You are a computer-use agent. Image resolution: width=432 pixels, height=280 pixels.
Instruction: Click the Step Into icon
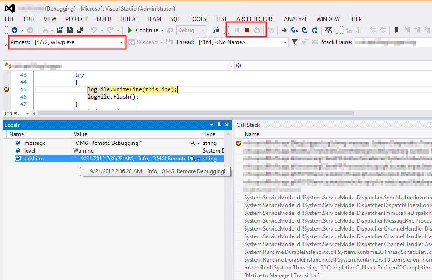coord(295,30)
